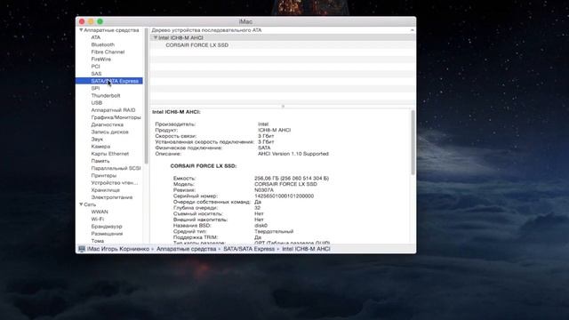
Task: Select Размещения in the sidebar
Action: 107,233
